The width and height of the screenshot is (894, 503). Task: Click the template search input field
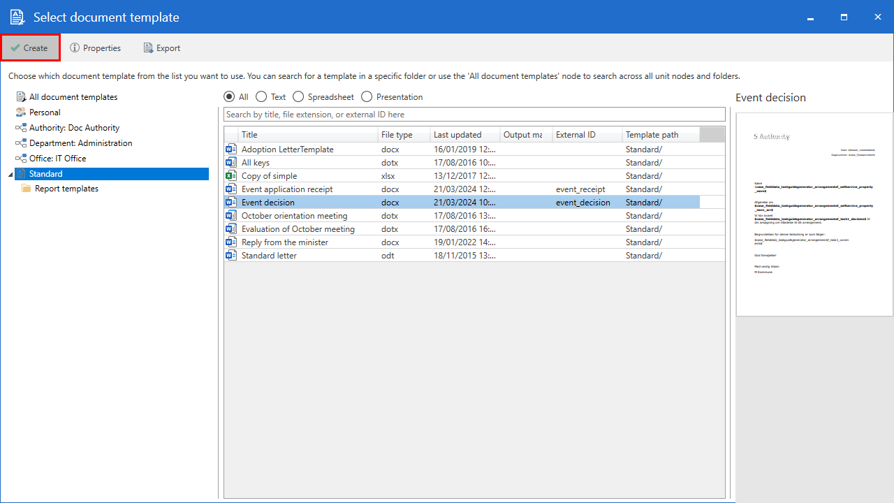tap(474, 115)
